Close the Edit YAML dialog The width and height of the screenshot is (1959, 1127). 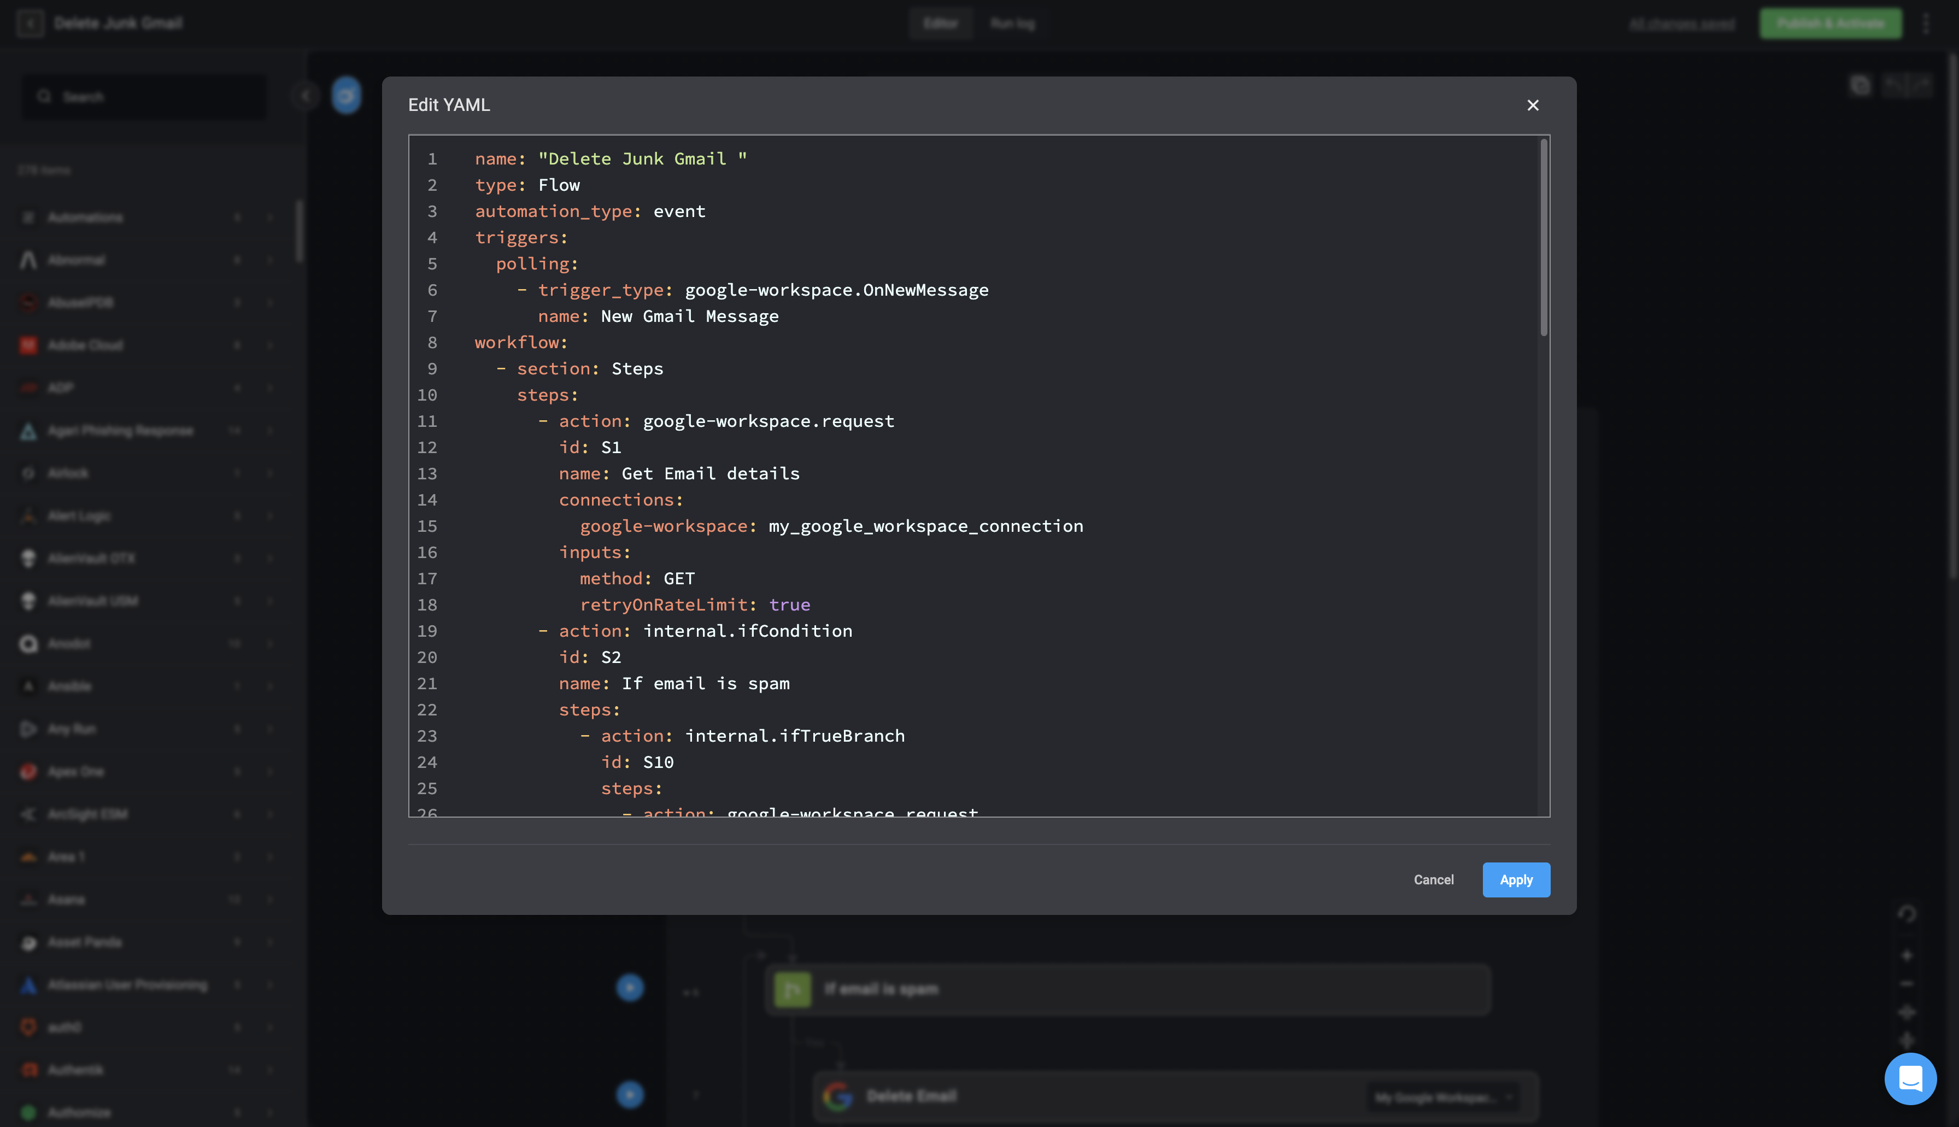pyautogui.click(x=1533, y=105)
